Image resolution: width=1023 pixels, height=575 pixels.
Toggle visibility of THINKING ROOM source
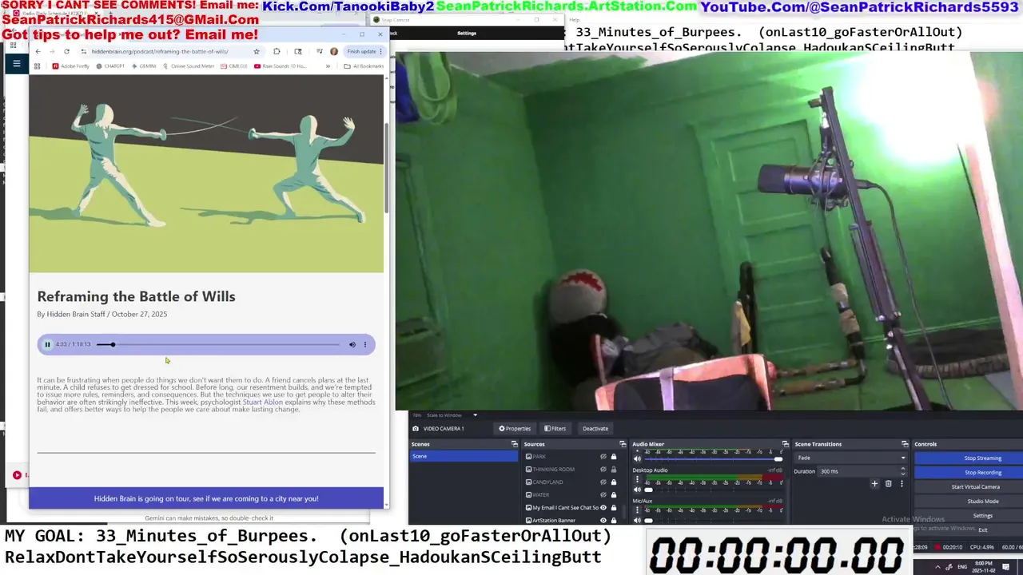603,470
